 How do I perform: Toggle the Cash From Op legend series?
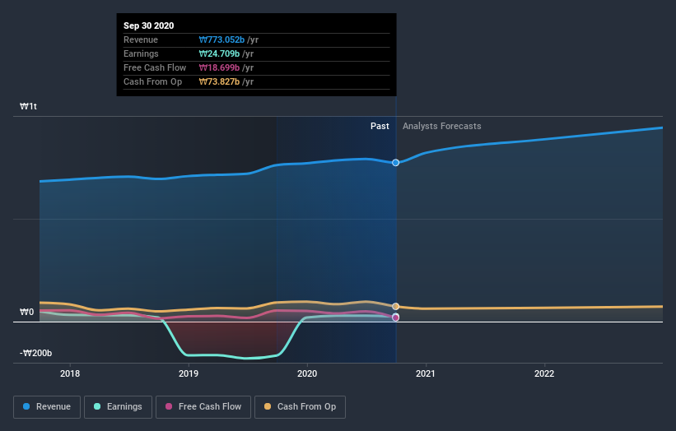[300, 407]
